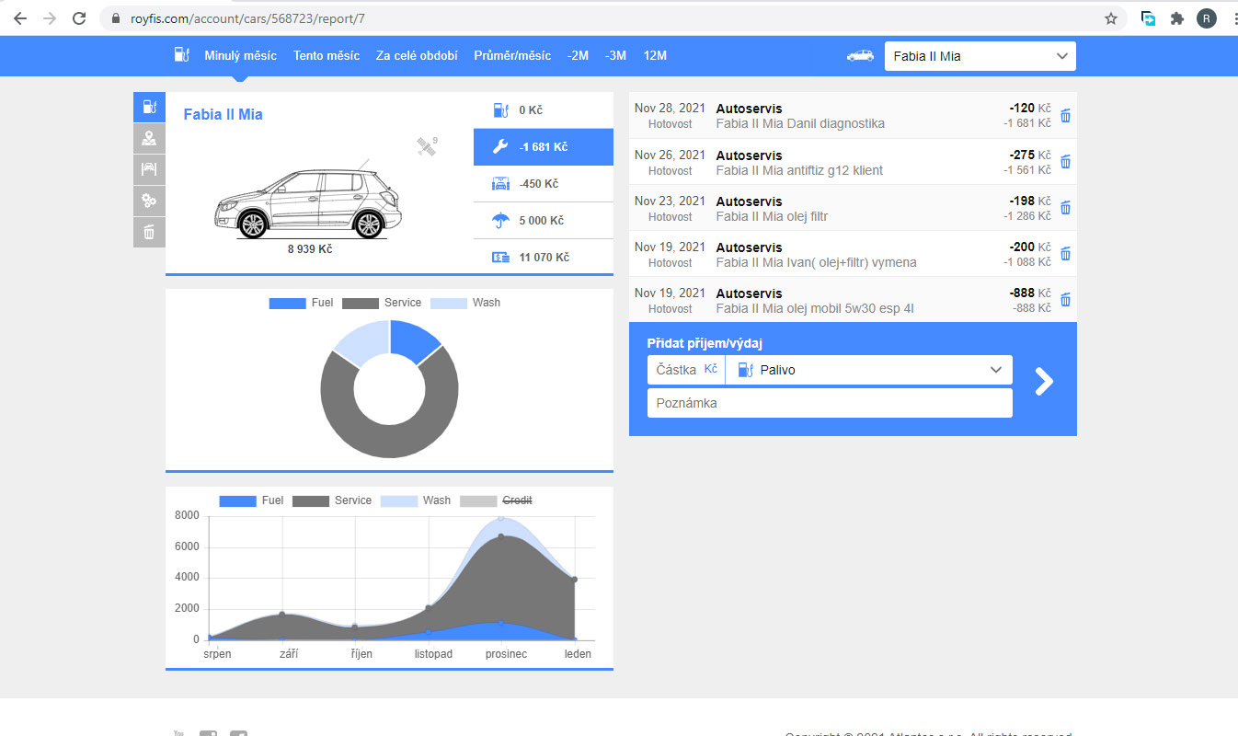This screenshot has height=736, width=1238.
Task: Switch to Průměr/měsíc tab
Action: tap(512, 55)
